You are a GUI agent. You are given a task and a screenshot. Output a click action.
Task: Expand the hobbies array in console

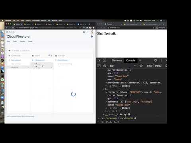106,102
